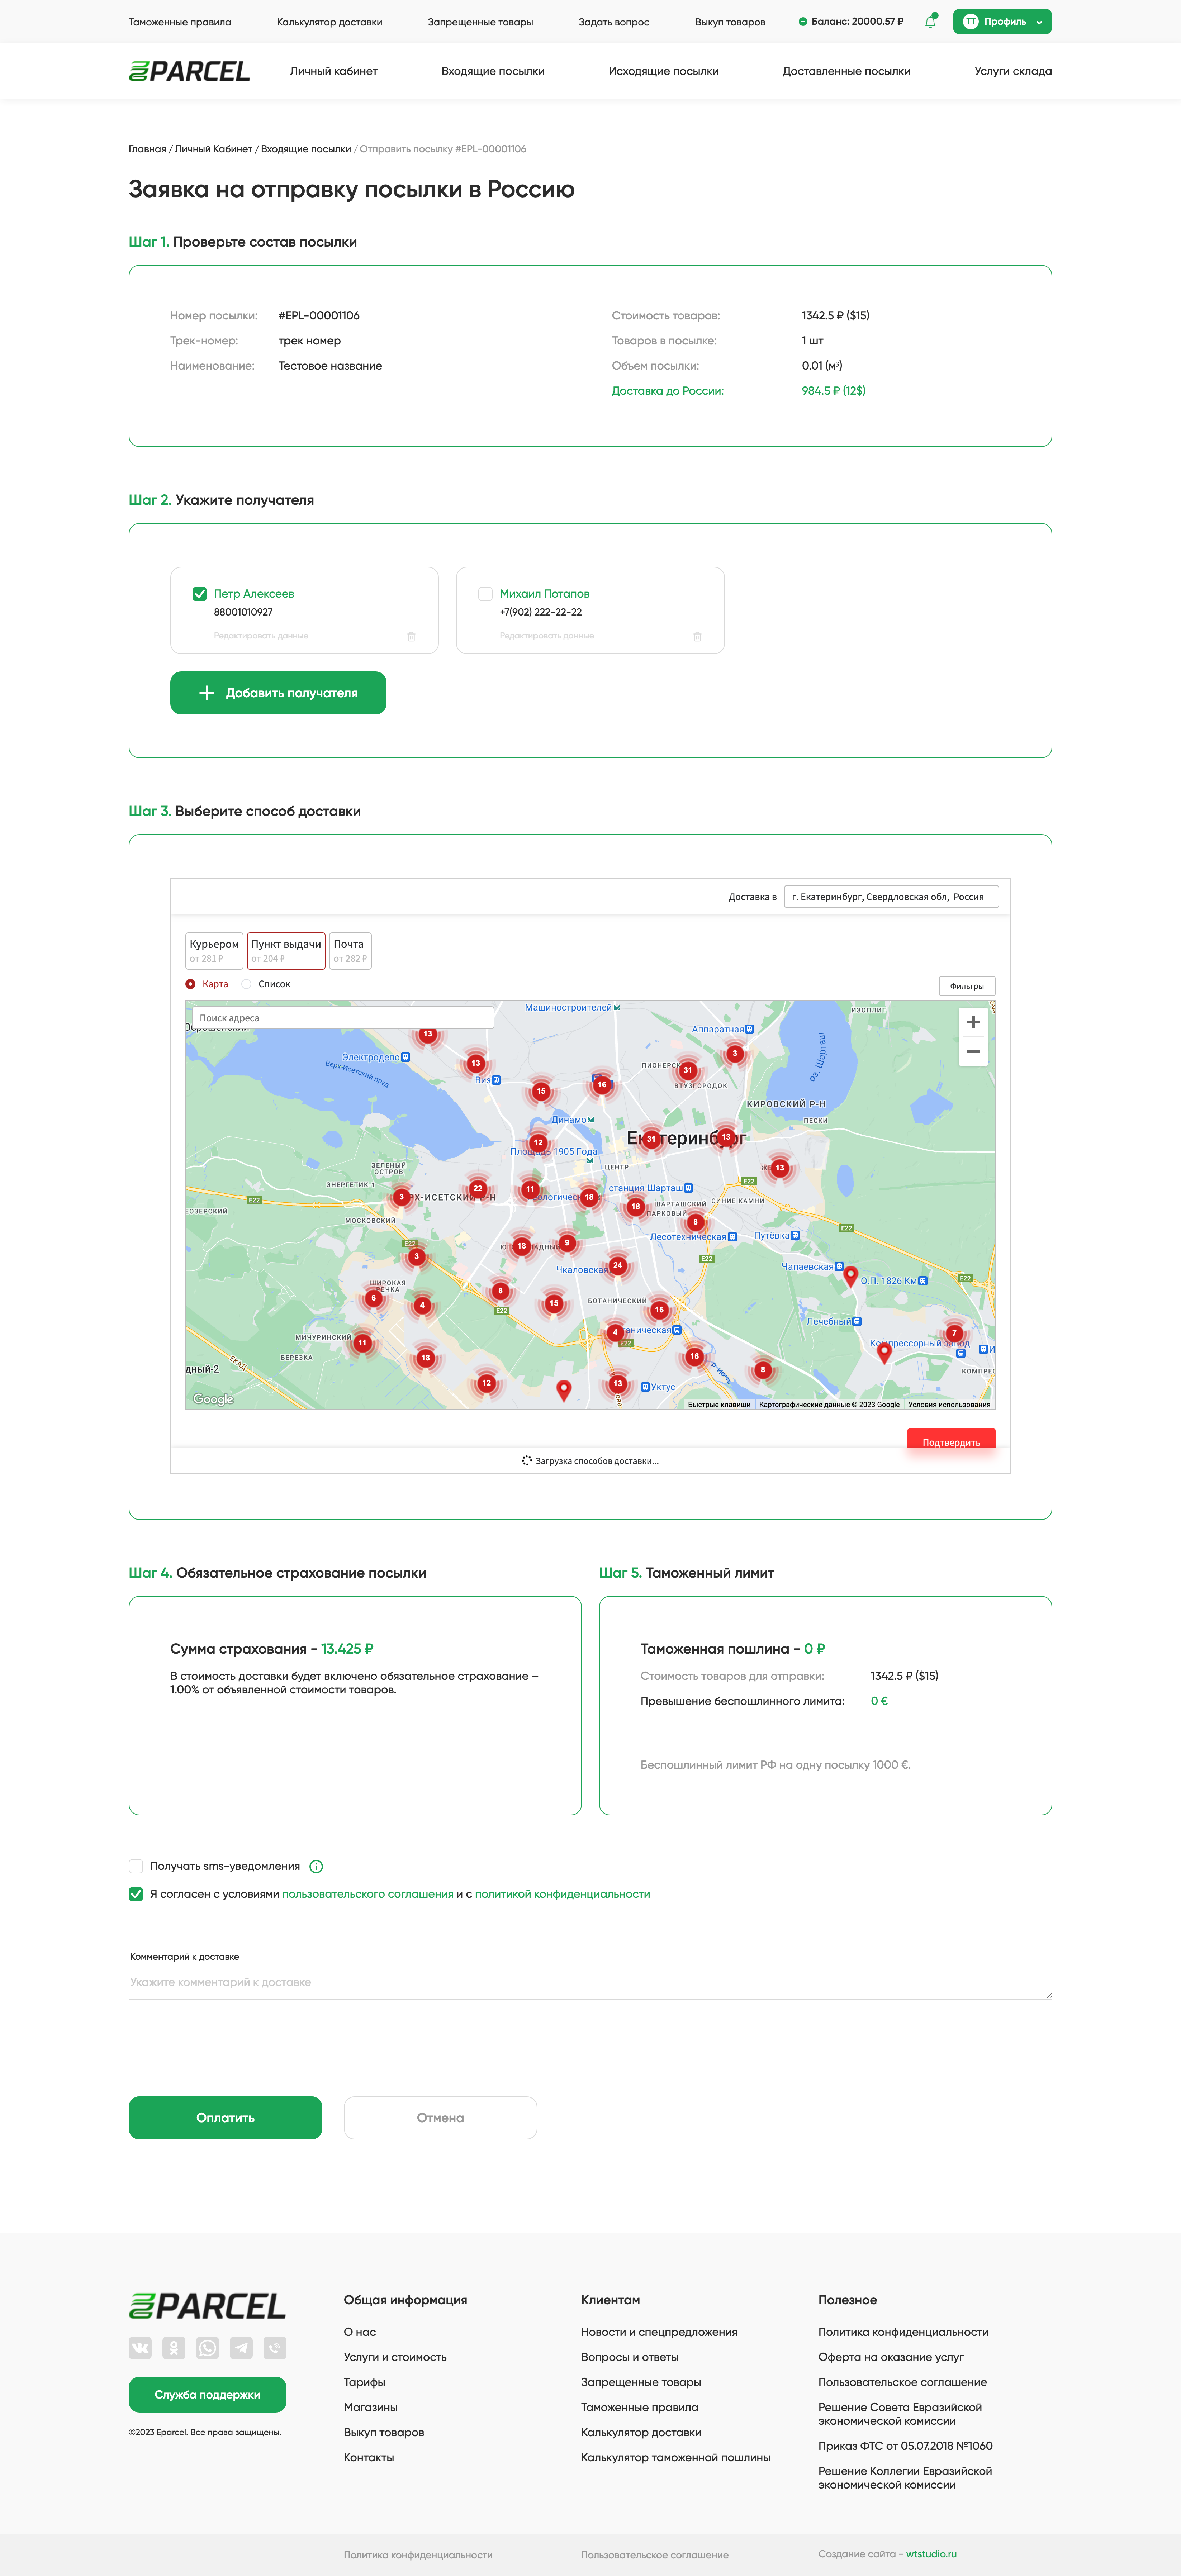Edit data for Михаил Потапов
Image resolution: width=1181 pixels, height=2576 pixels.
[x=547, y=636]
